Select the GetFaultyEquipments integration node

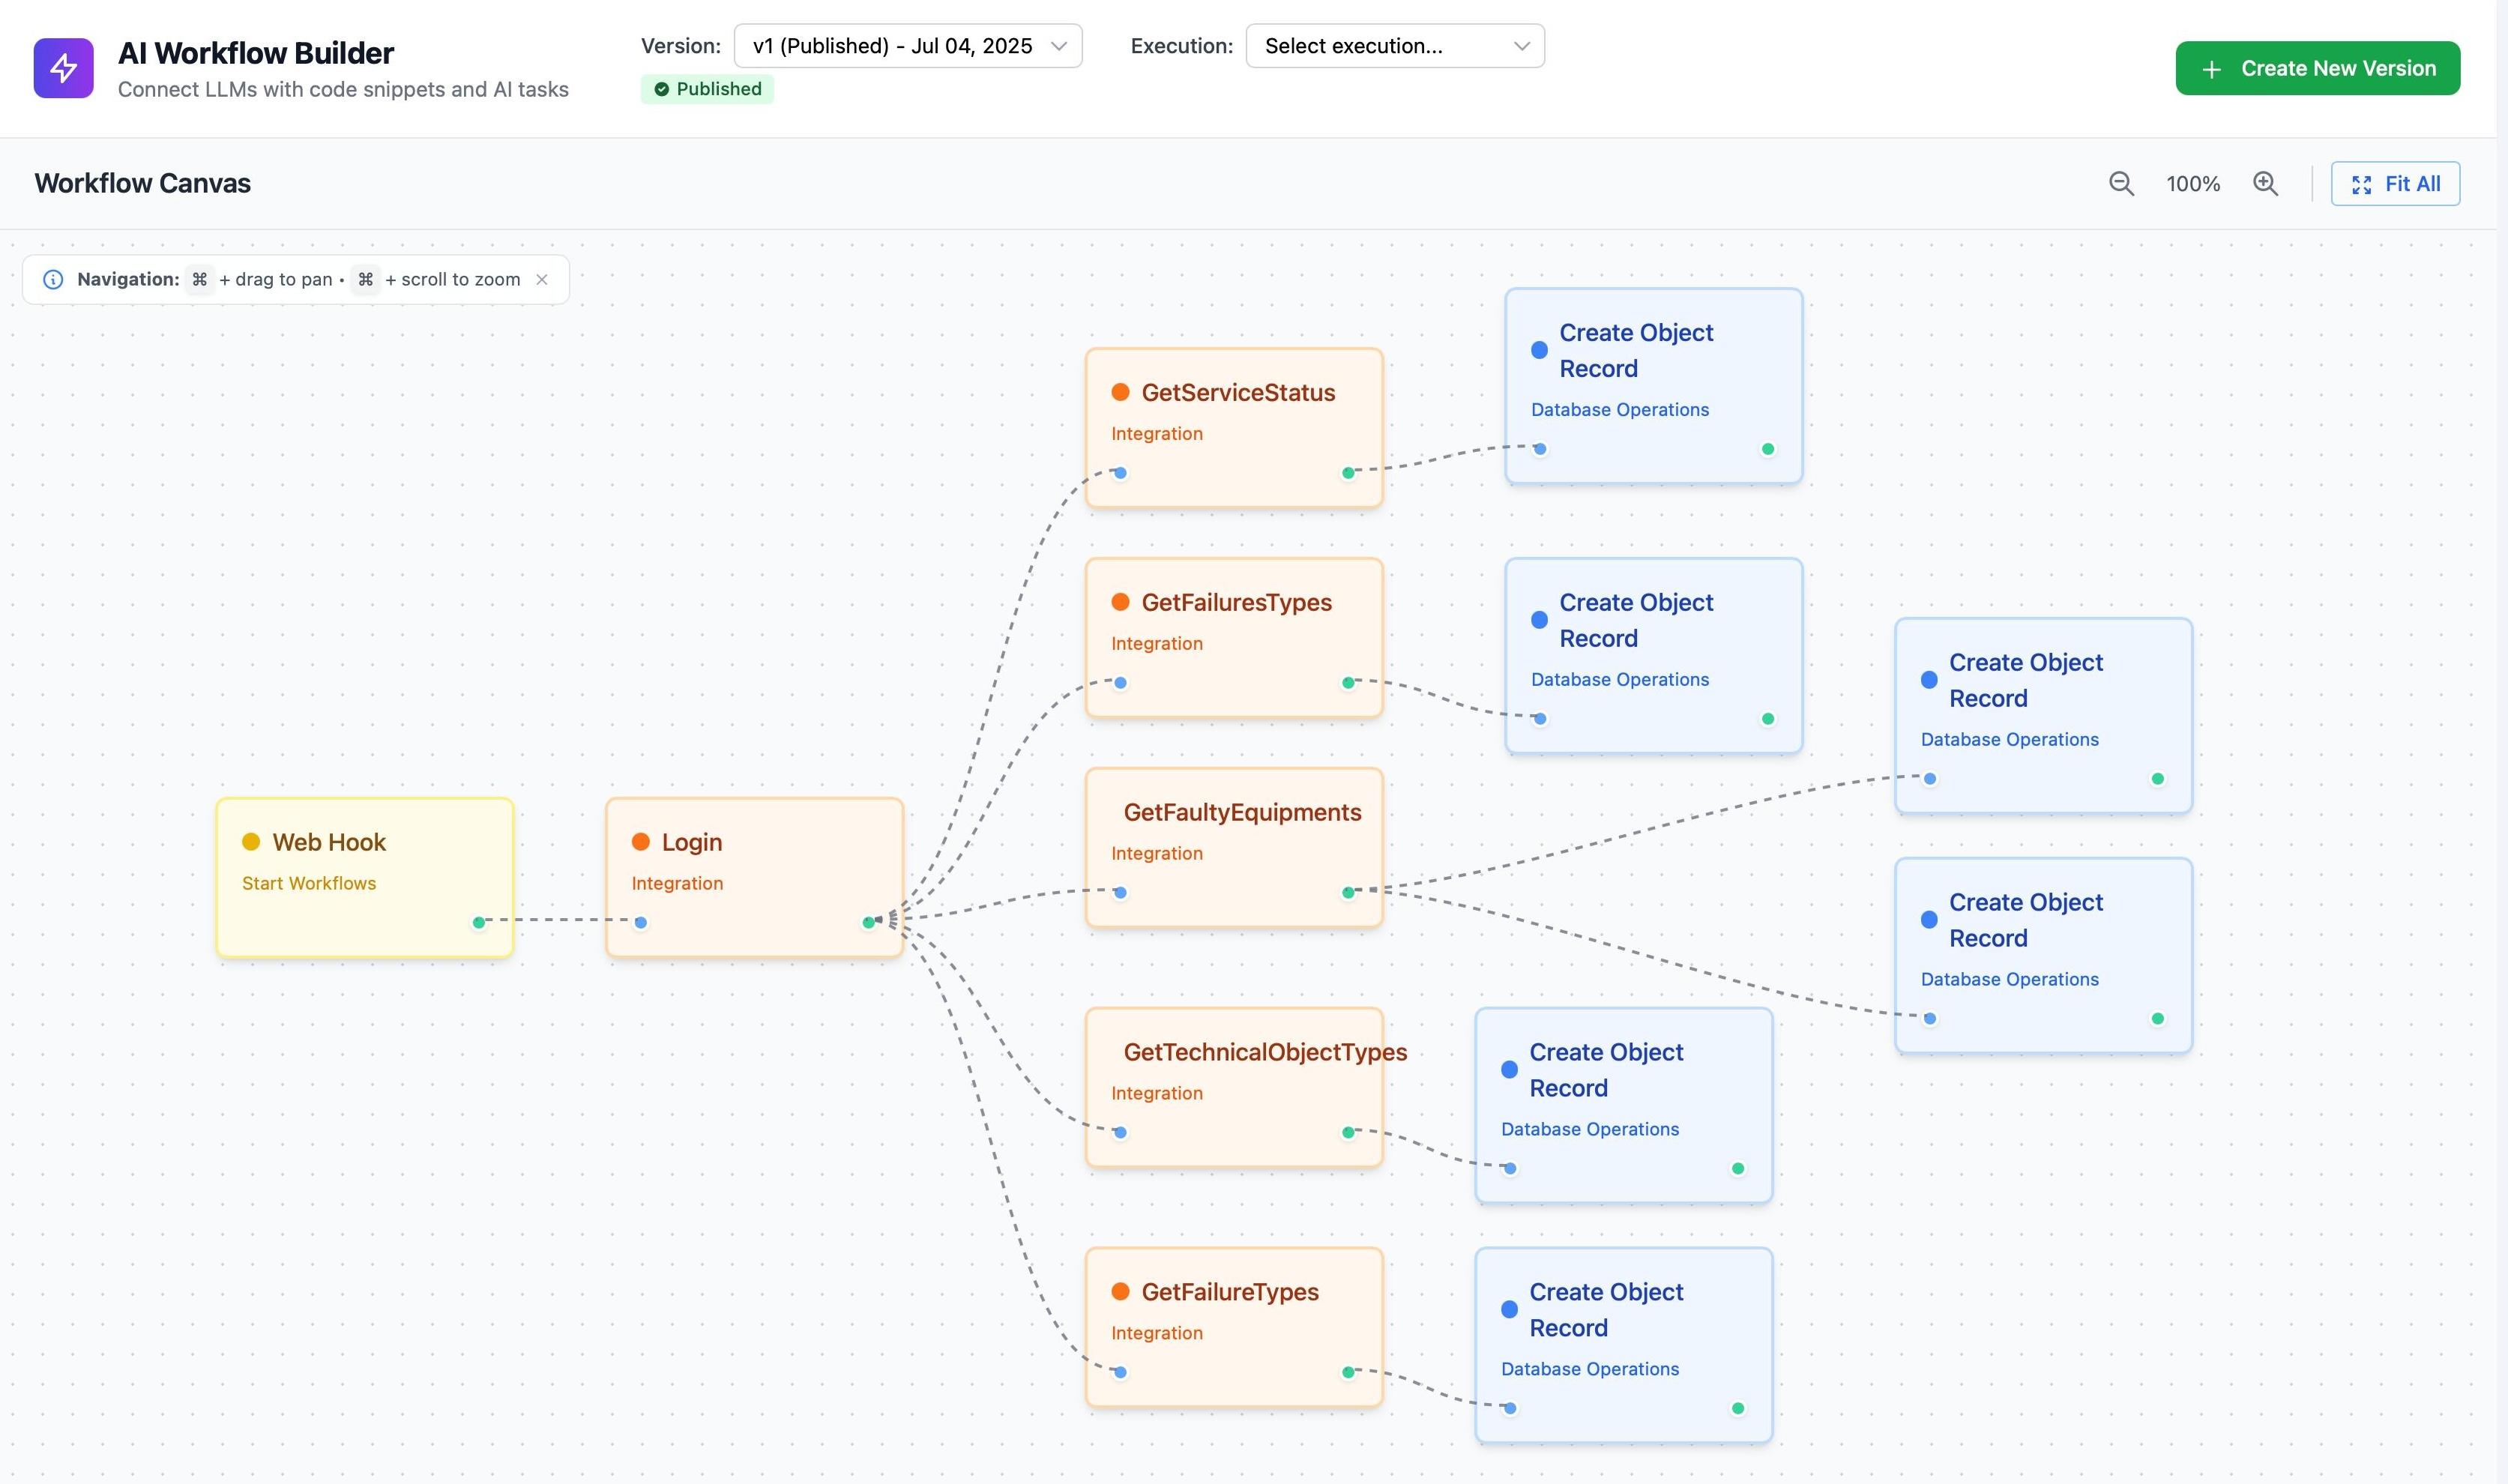[x=1234, y=848]
